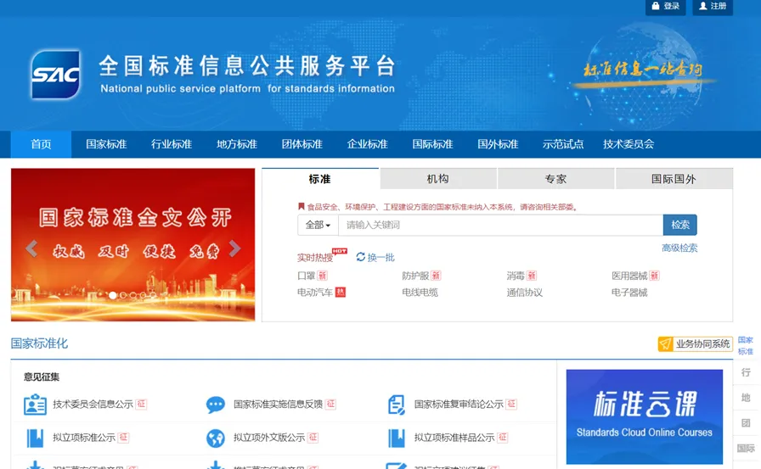Click the 新 badge next to 口罩

pos(322,276)
